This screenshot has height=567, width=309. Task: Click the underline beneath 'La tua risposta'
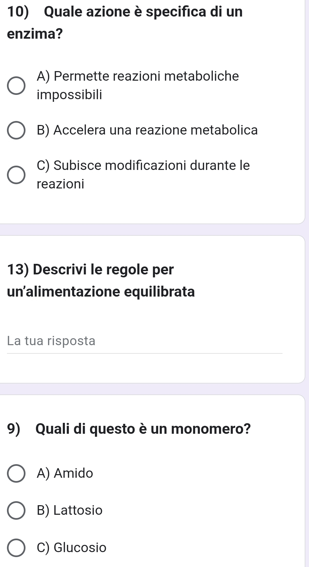pyautogui.click(x=144, y=353)
